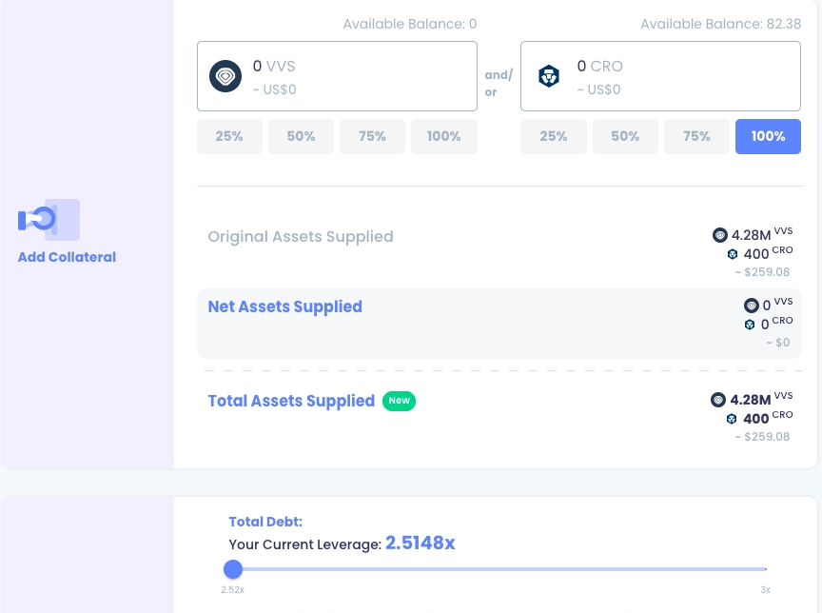Click VVS icon in Net Assets Supplied

pos(752,306)
